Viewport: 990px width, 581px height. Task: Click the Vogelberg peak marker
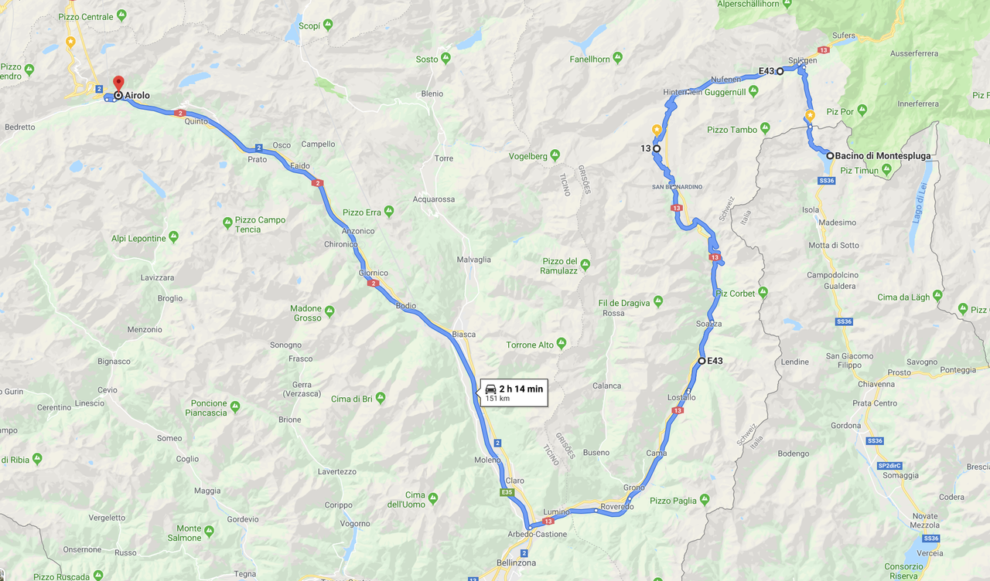(555, 155)
